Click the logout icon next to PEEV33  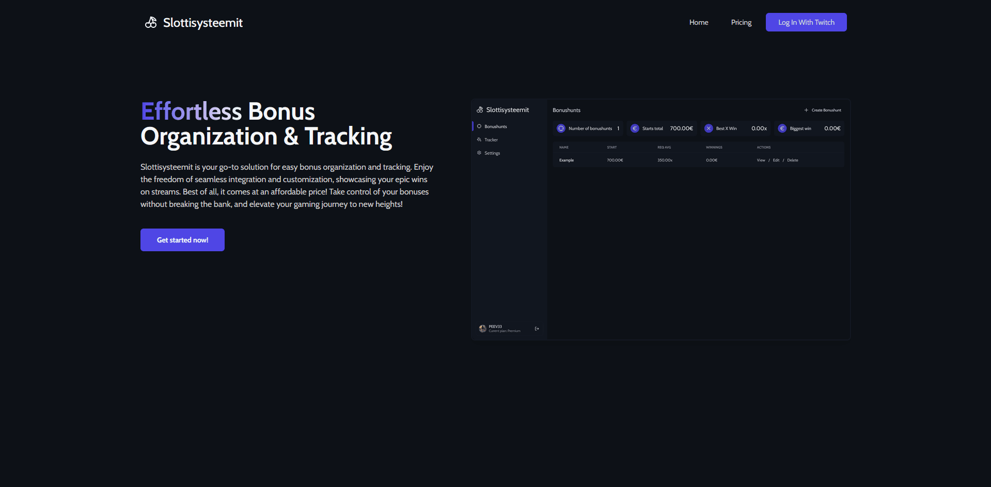point(537,329)
